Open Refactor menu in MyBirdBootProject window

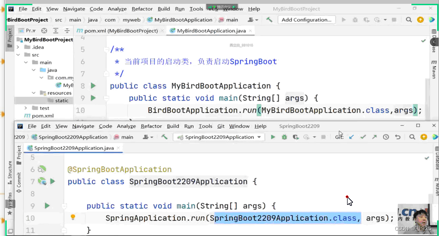(x=142, y=9)
